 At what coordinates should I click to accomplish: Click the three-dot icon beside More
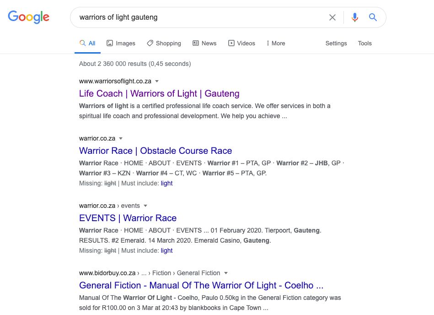(x=268, y=43)
